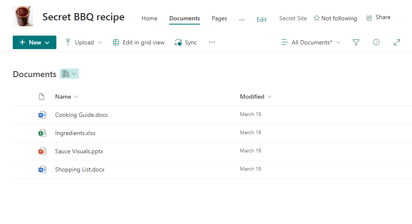Image resolution: width=412 pixels, height=224 pixels.
Task: Expand the New button dropdown
Action: coord(34,42)
